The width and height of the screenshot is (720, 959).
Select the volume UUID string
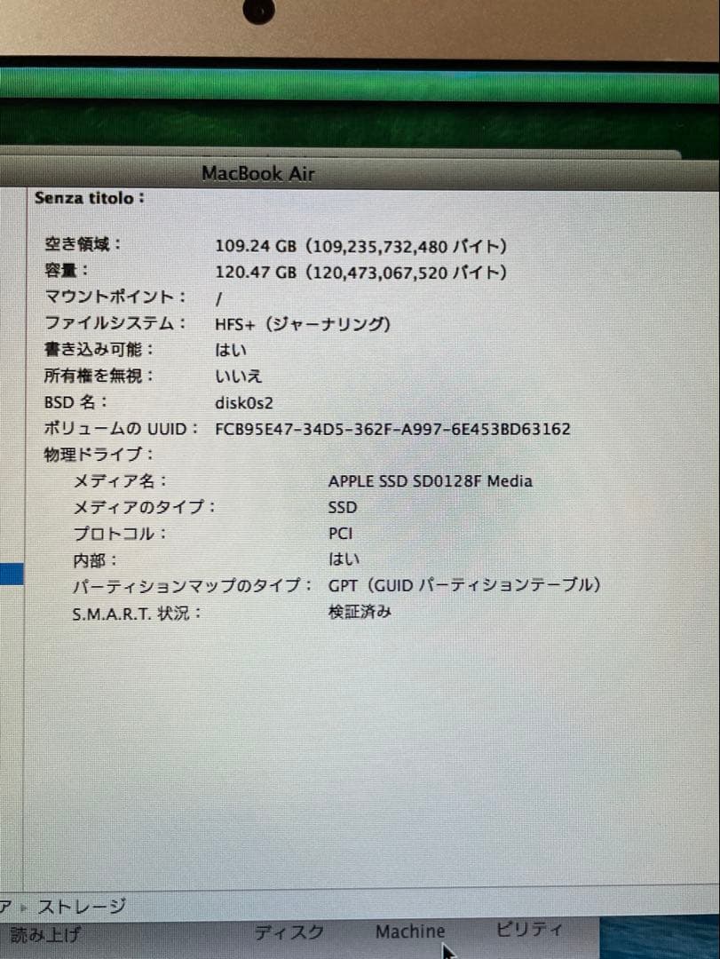point(393,428)
